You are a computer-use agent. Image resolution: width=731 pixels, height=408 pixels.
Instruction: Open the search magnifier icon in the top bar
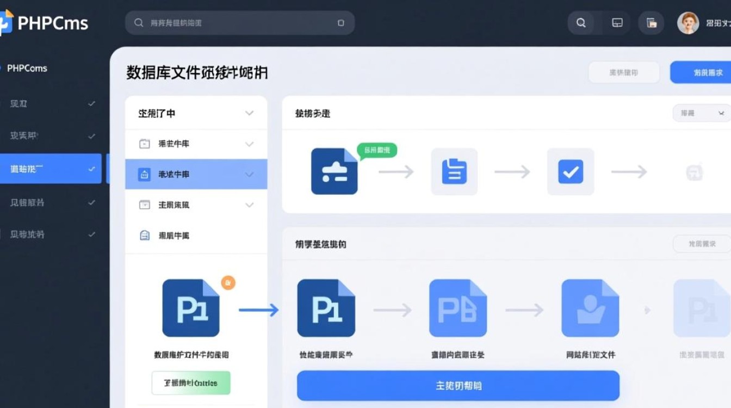click(581, 23)
